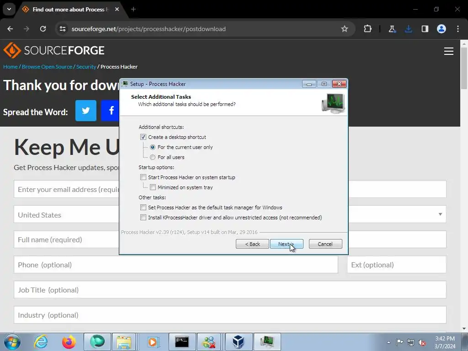Show Chrome downloads
Image resolution: width=468 pixels, height=351 pixels.
[x=409, y=29]
